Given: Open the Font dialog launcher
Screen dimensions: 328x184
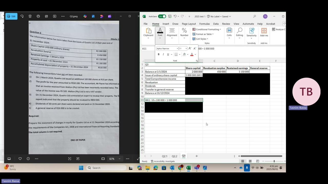Looking at the screenshot, I should point(197,61).
